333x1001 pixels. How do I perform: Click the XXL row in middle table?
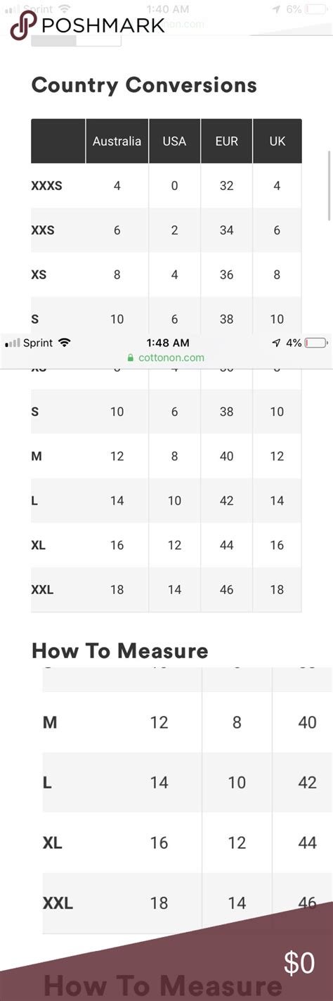(x=166, y=590)
